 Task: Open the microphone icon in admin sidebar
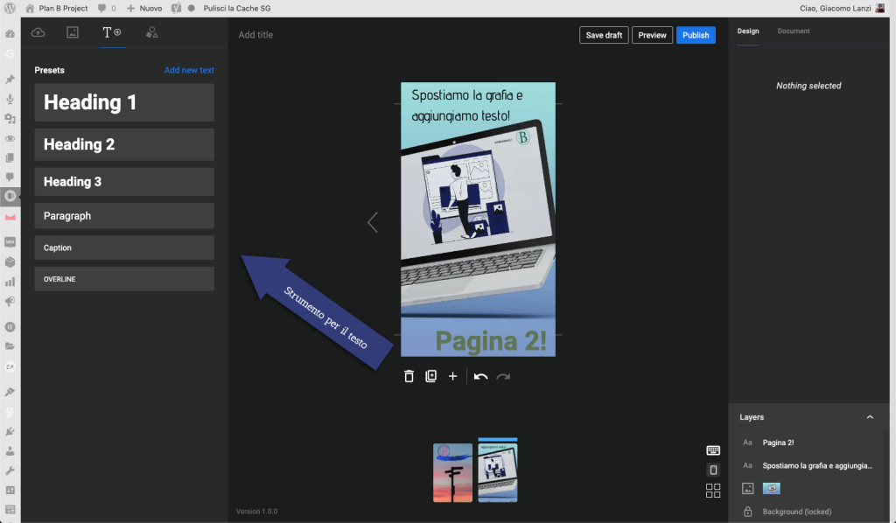10,99
